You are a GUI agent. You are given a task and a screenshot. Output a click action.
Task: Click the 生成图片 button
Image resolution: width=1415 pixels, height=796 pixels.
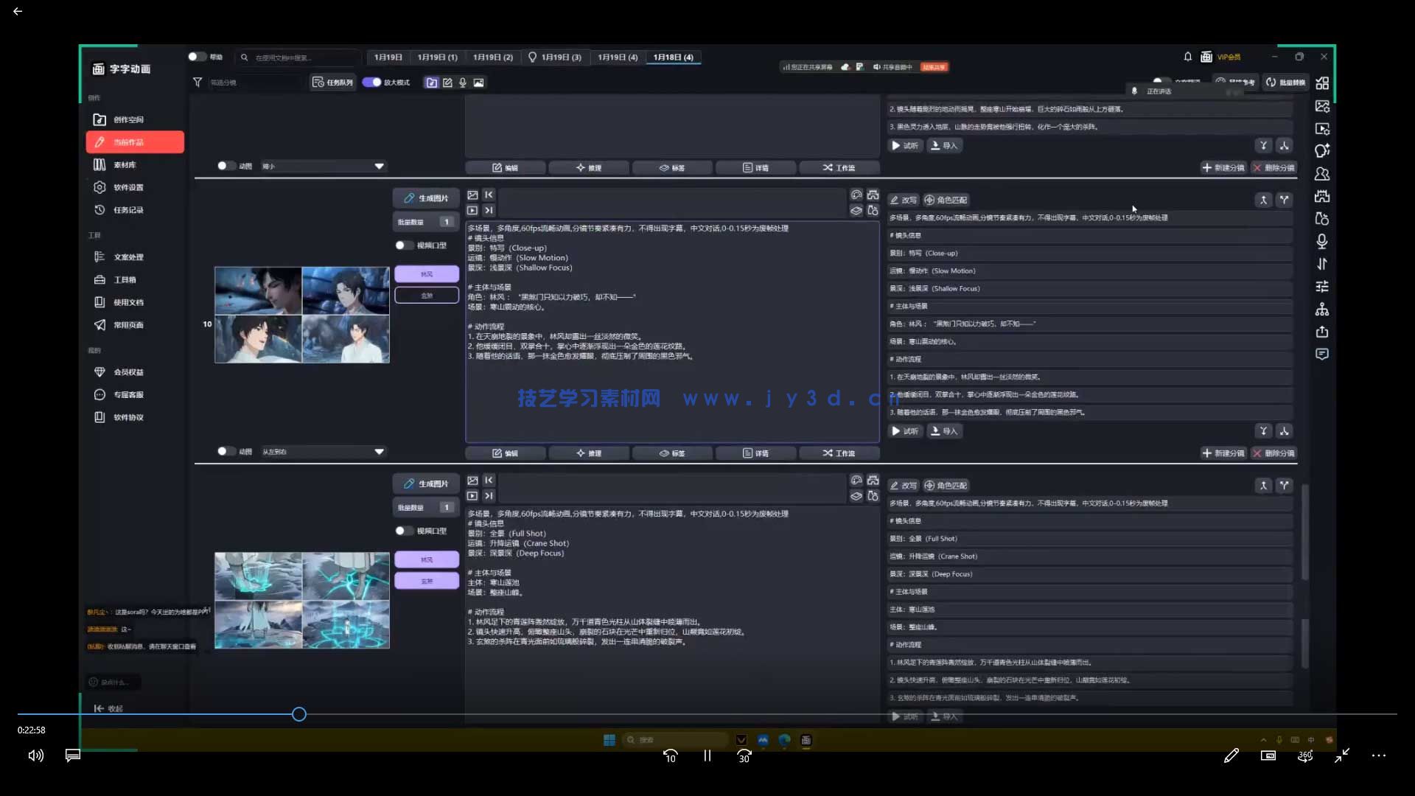pos(426,198)
